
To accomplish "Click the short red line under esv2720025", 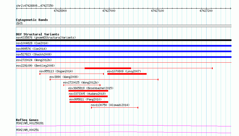I will pos(82,85).
